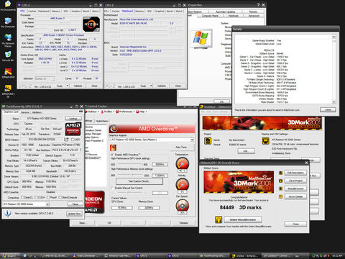
Task: Click the info icon in GPU-Z update bar
Action: [x=8, y=213]
